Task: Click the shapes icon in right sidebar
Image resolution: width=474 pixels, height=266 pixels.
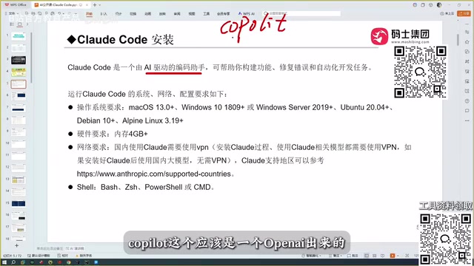Action: (467, 52)
